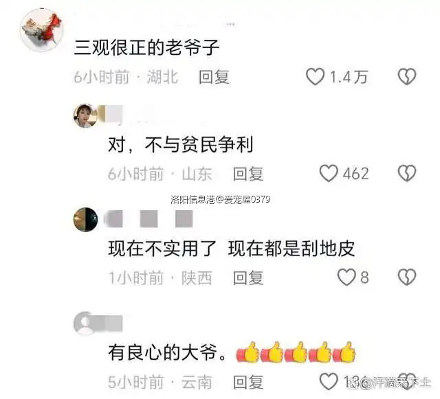Tap broken heart on 有良心的大爷 comment
Screen dimensions: 440x399
tap(407, 381)
